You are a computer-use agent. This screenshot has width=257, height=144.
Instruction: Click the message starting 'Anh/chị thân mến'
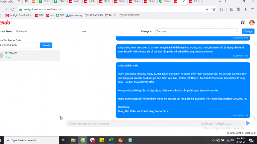click(183, 90)
